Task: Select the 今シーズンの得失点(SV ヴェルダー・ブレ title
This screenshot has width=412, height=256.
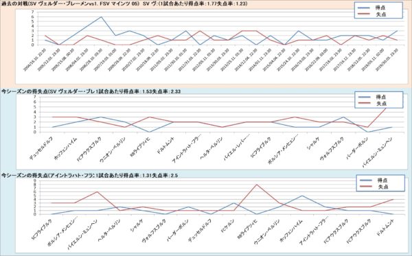Action: pyautogui.click(x=48, y=91)
